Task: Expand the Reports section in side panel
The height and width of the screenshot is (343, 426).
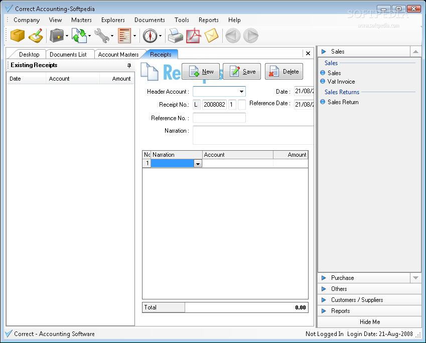Action: [369, 311]
